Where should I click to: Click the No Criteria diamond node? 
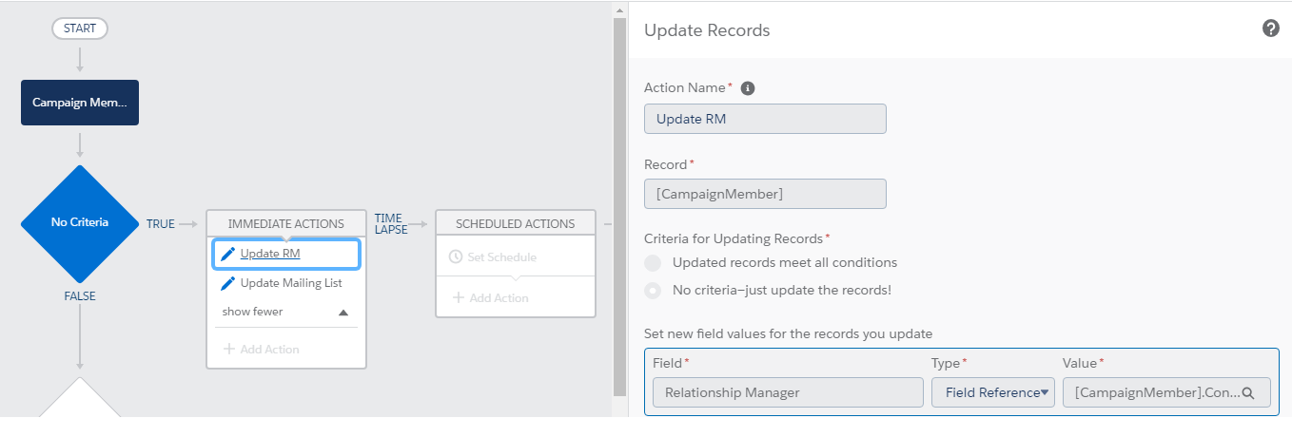tap(80, 223)
